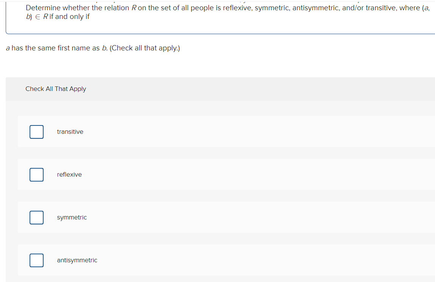Select the 'transitive' option label text
Viewport: 435px width, 282px height.
click(x=70, y=132)
